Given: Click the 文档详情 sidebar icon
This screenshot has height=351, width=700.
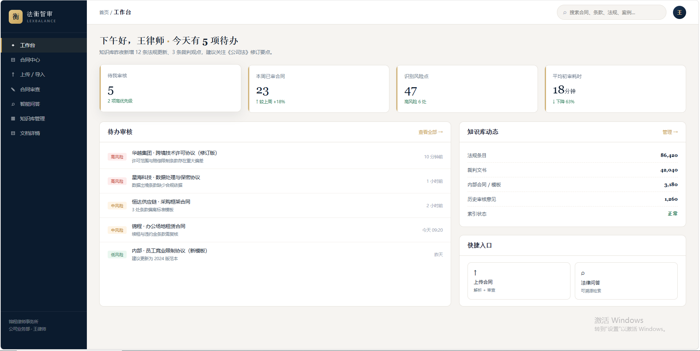Looking at the screenshot, I should pyautogui.click(x=13, y=133).
